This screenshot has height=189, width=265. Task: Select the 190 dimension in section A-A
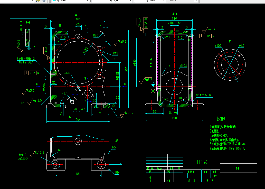pyautogui.click(x=174, y=118)
